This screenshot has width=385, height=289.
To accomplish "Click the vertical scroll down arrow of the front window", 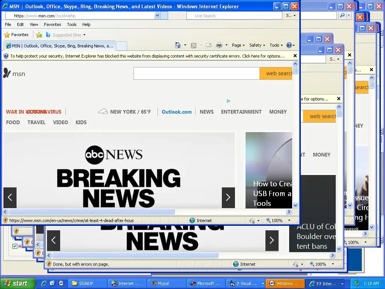I will point(296,205).
